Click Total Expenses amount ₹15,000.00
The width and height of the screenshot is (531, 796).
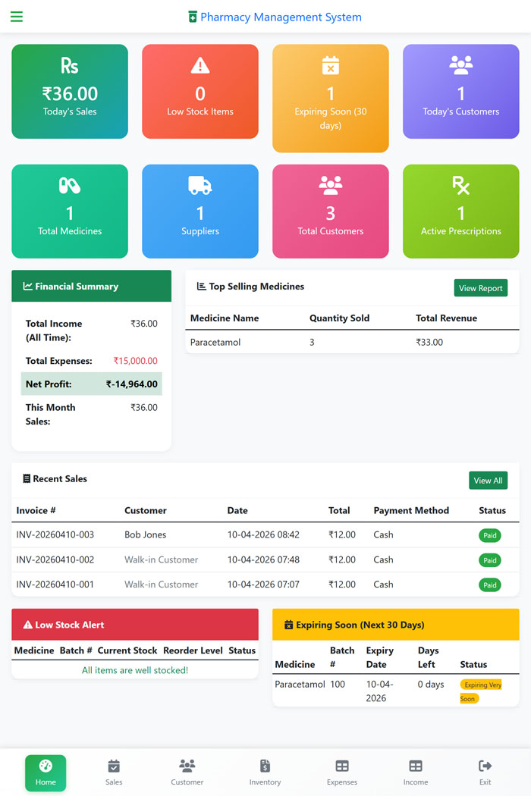click(x=135, y=361)
